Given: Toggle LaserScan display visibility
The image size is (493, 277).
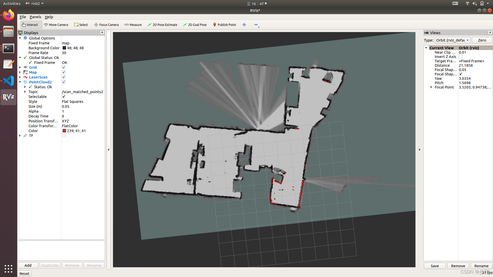Looking at the screenshot, I should (x=64, y=77).
